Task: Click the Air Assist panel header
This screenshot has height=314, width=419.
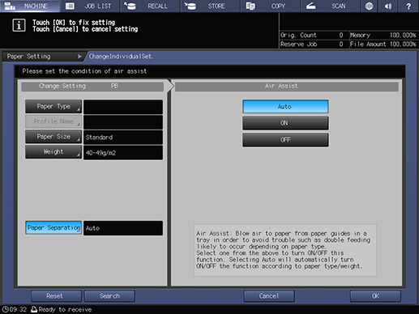Action: [x=287, y=87]
